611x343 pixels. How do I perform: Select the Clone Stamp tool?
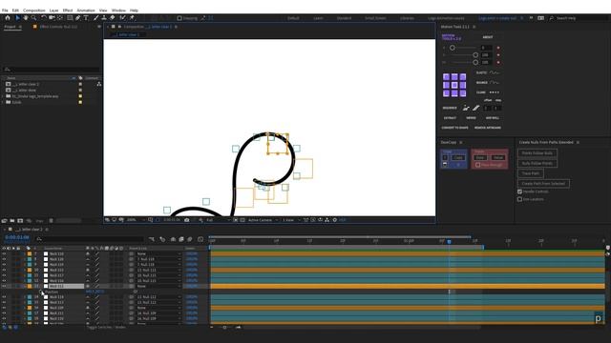click(x=104, y=18)
